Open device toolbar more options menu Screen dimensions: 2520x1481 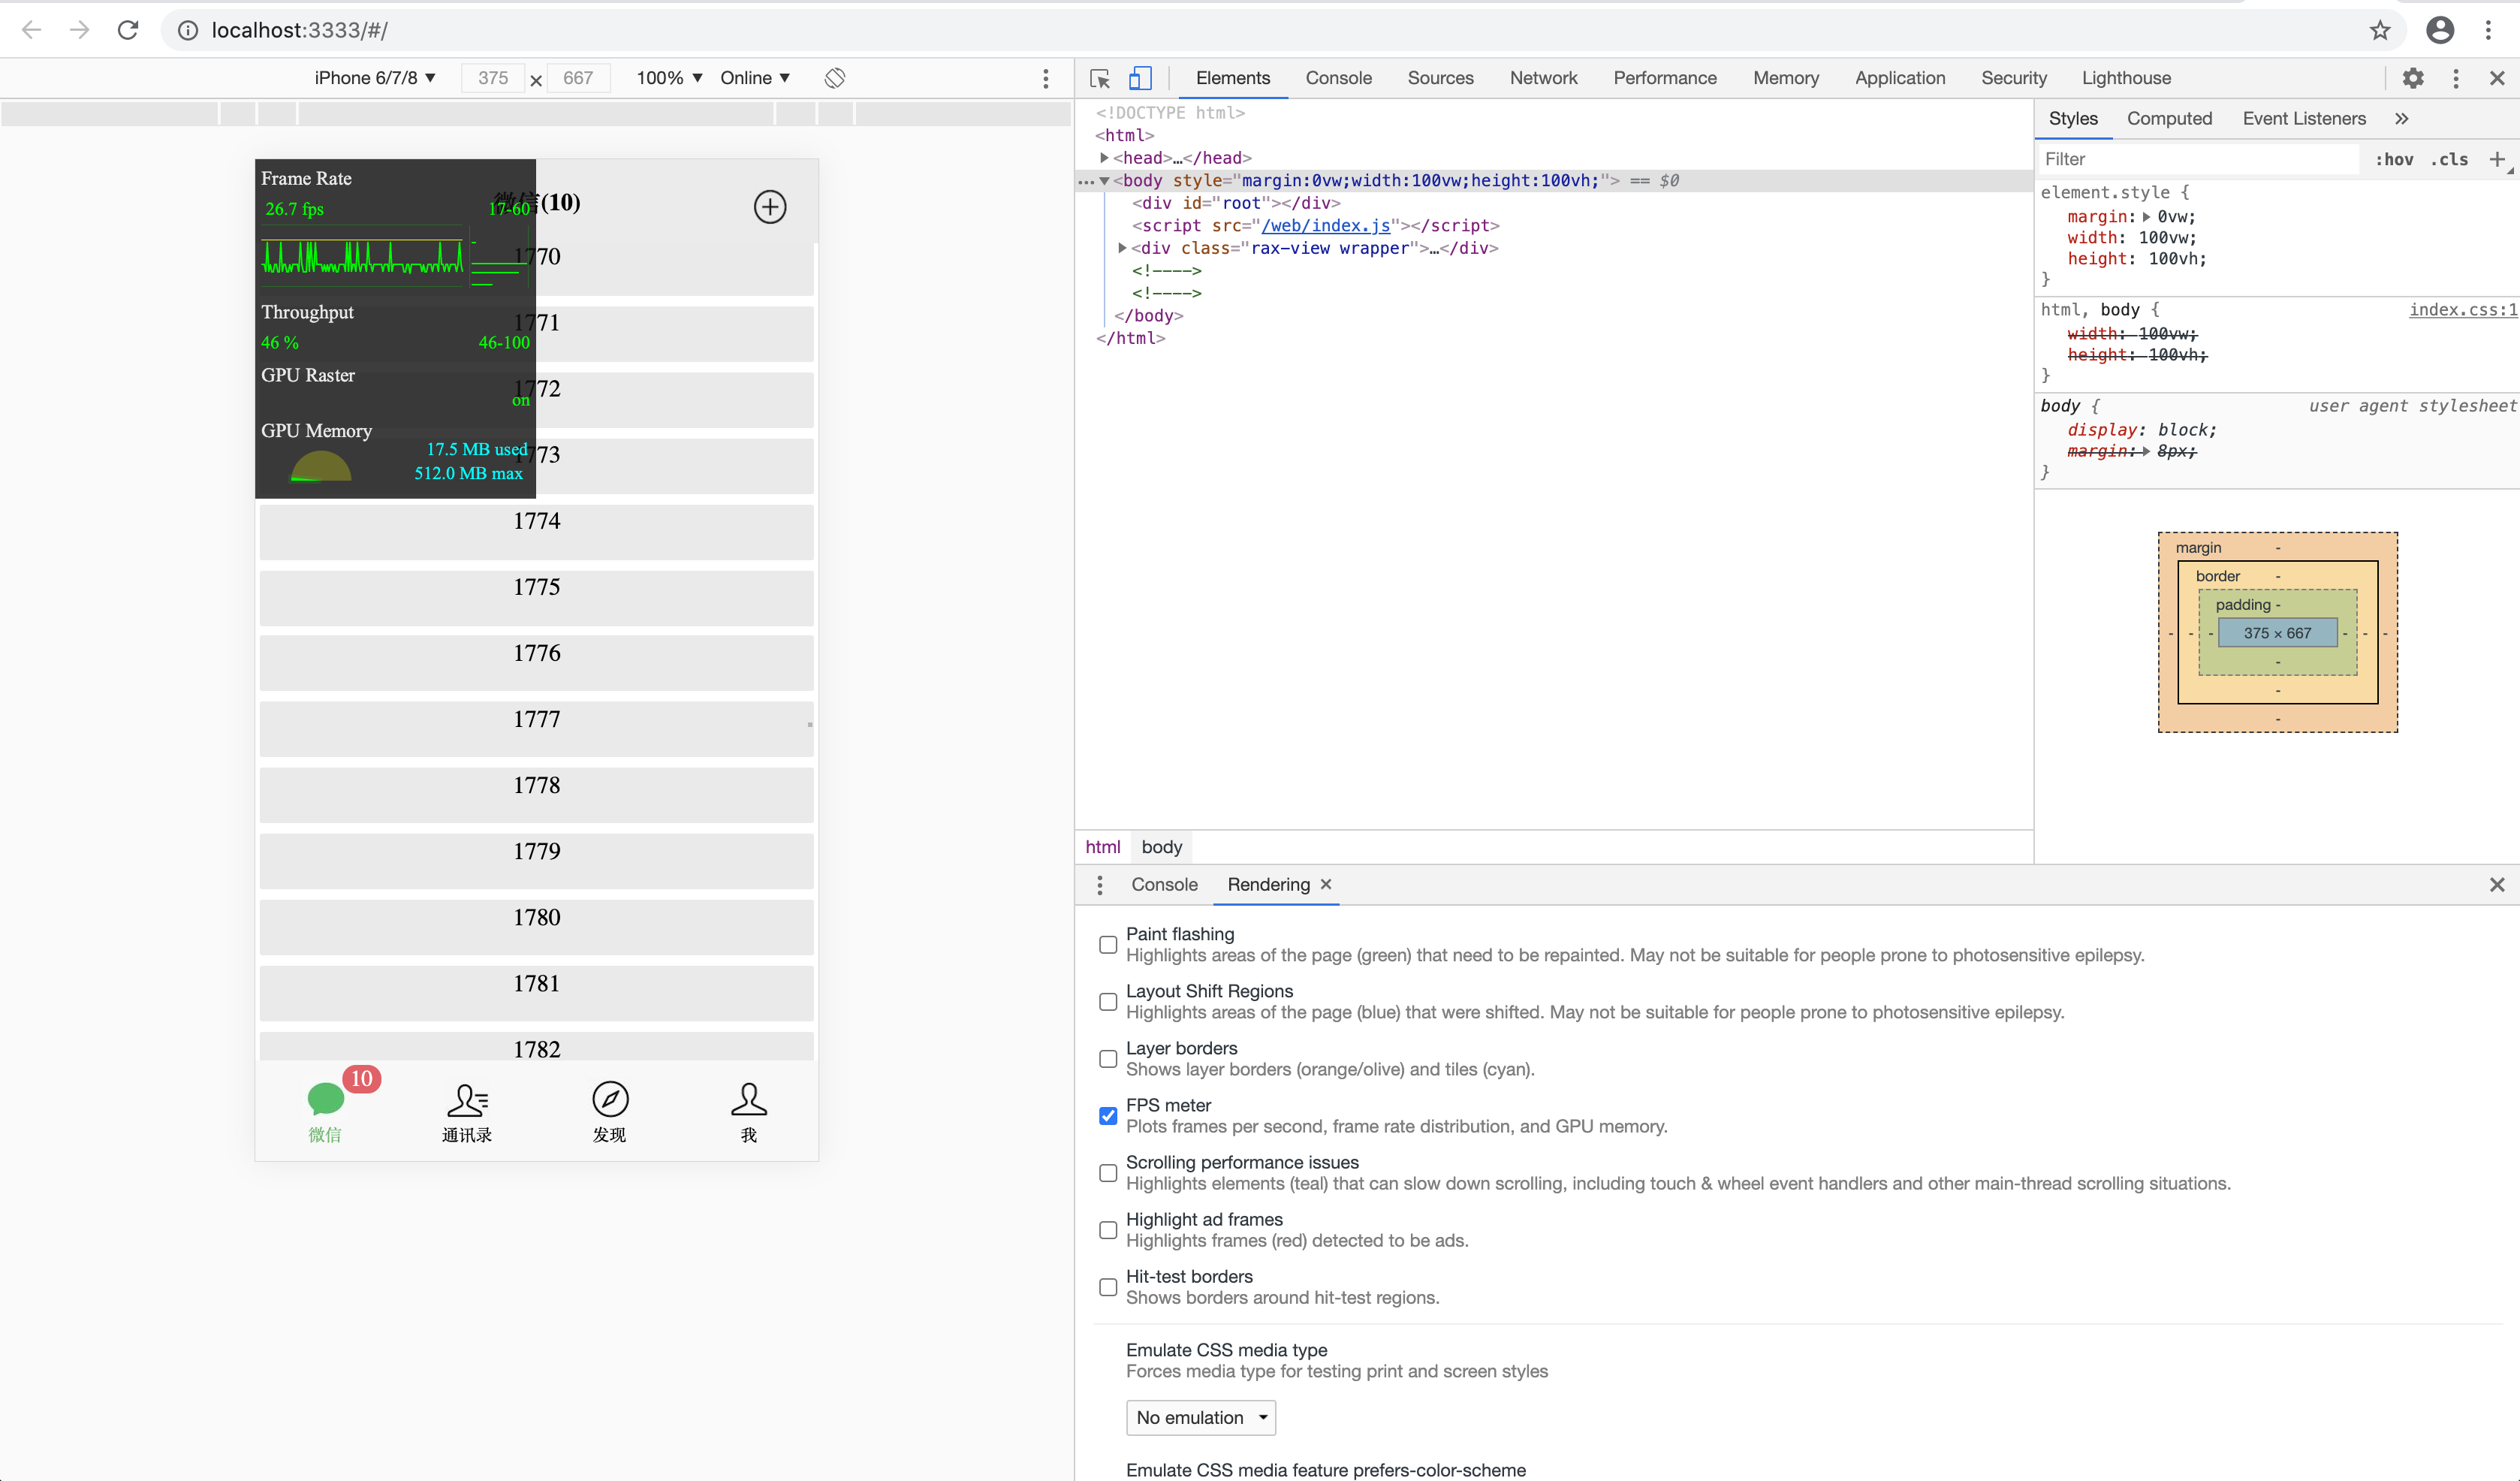coord(1046,78)
